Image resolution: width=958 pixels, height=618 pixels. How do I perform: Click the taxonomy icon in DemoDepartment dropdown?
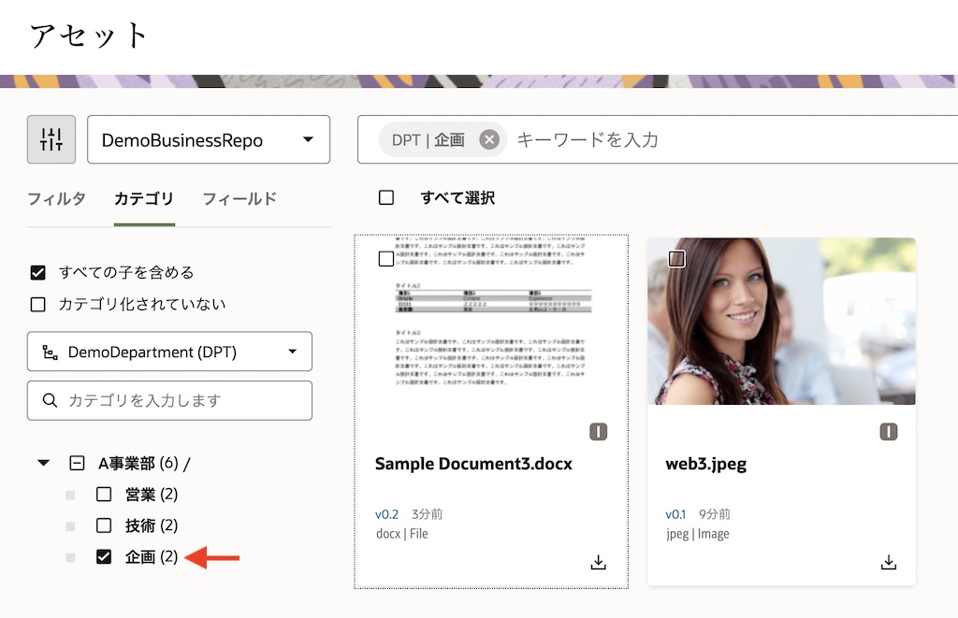click(51, 352)
